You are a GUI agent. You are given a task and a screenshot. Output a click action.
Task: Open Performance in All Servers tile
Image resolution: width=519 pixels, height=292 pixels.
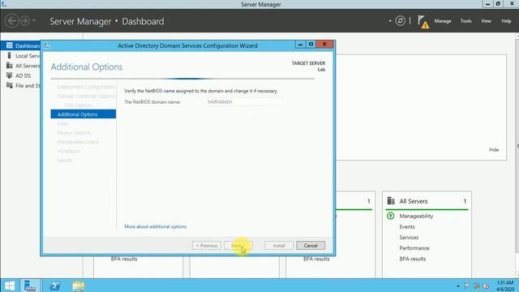point(414,248)
